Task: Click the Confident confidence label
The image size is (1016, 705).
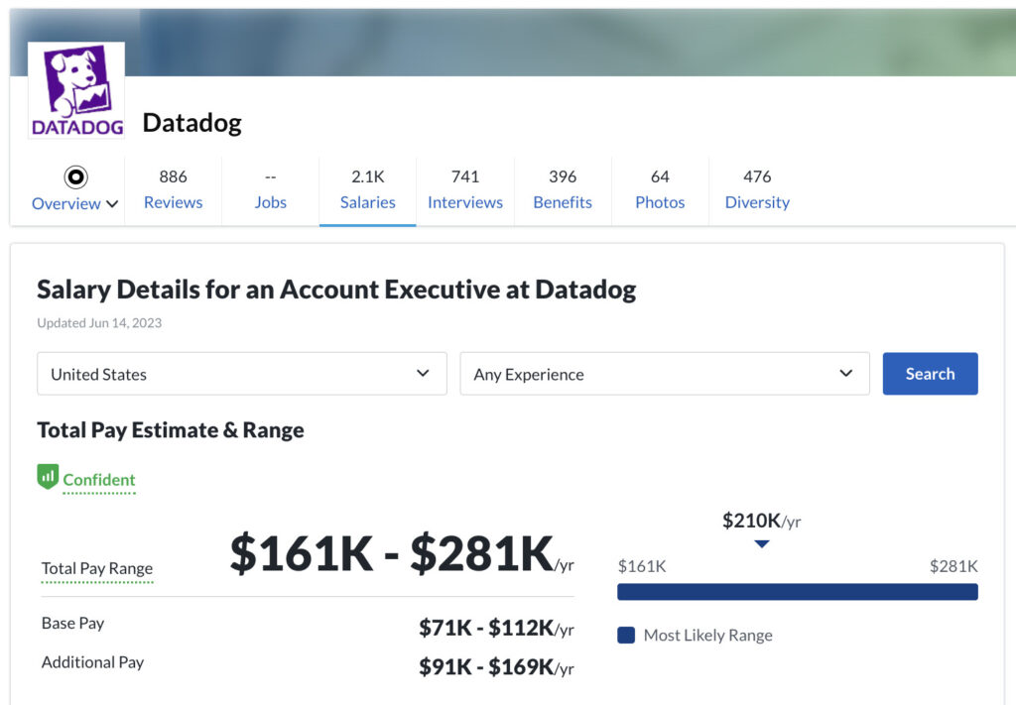Action: click(x=99, y=480)
